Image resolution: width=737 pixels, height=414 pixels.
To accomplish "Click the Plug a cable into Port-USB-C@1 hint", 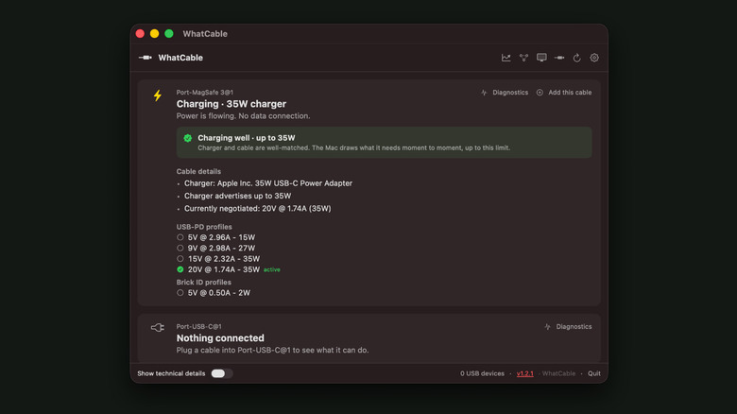I will (273, 351).
